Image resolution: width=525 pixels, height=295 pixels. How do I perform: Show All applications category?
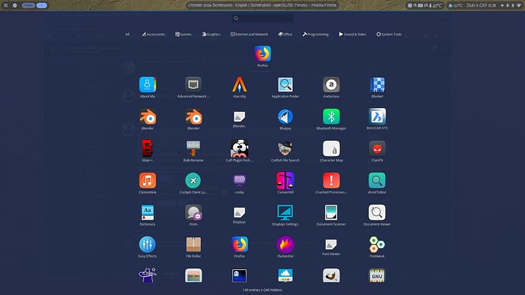[127, 34]
